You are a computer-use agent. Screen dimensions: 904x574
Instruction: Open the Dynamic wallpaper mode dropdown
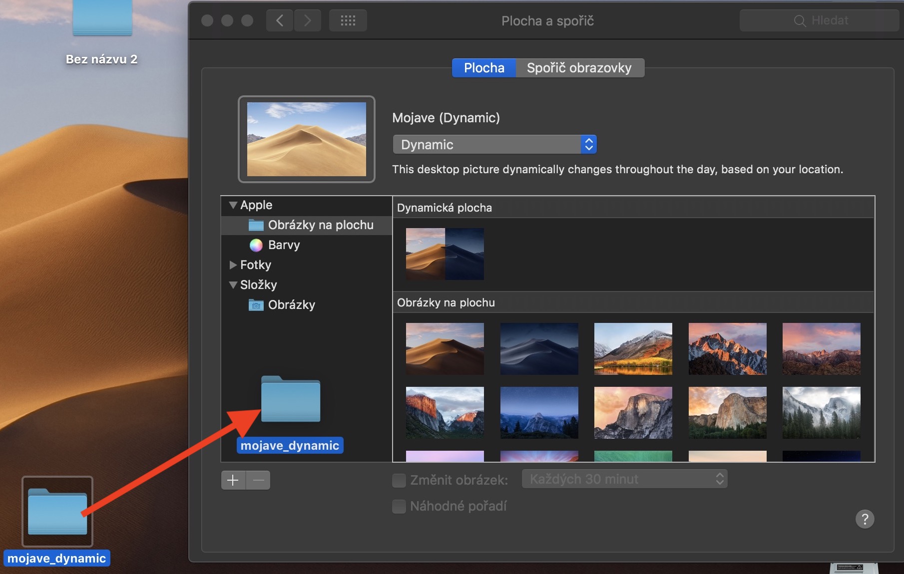pos(494,145)
